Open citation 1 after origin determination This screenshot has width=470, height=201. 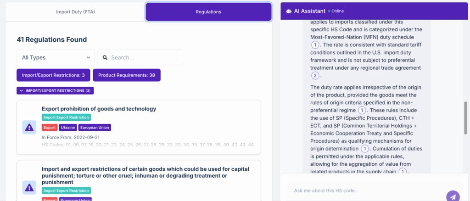coord(365,149)
